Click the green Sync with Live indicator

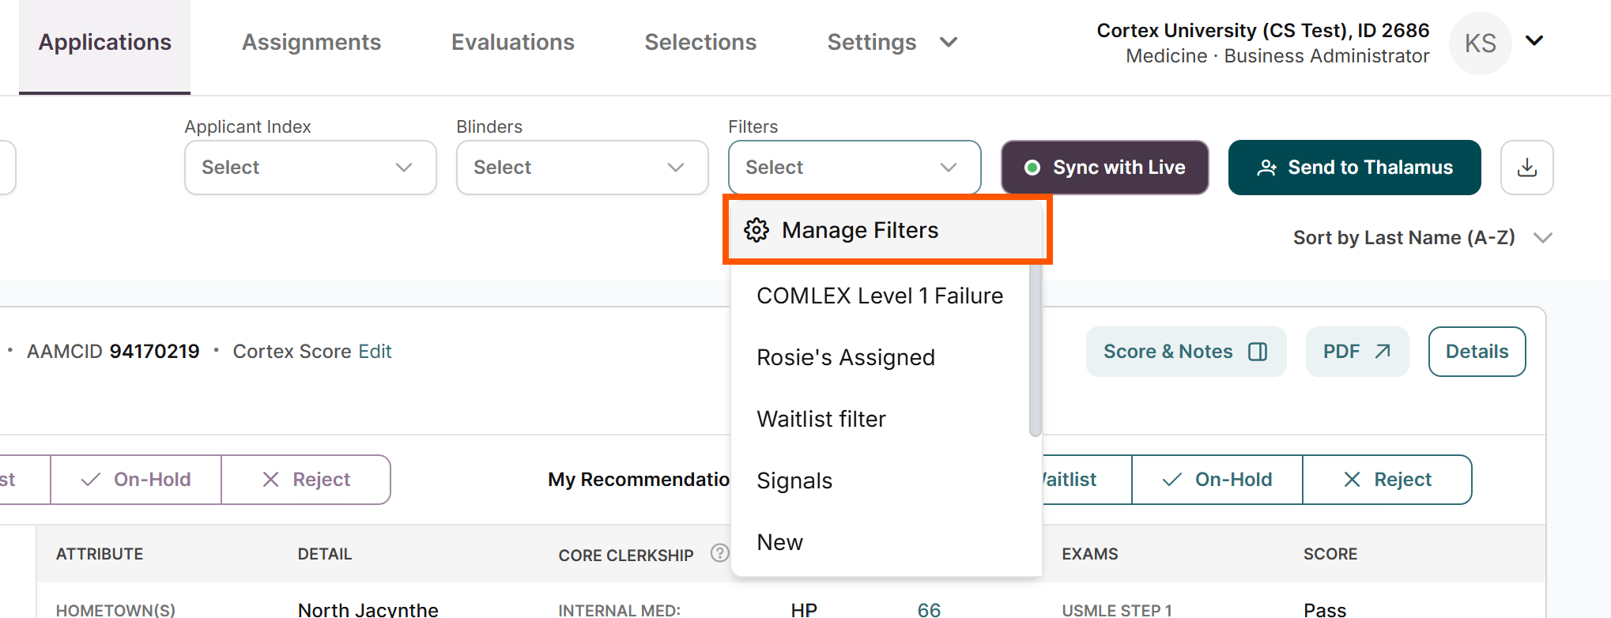pos(1032,168)
